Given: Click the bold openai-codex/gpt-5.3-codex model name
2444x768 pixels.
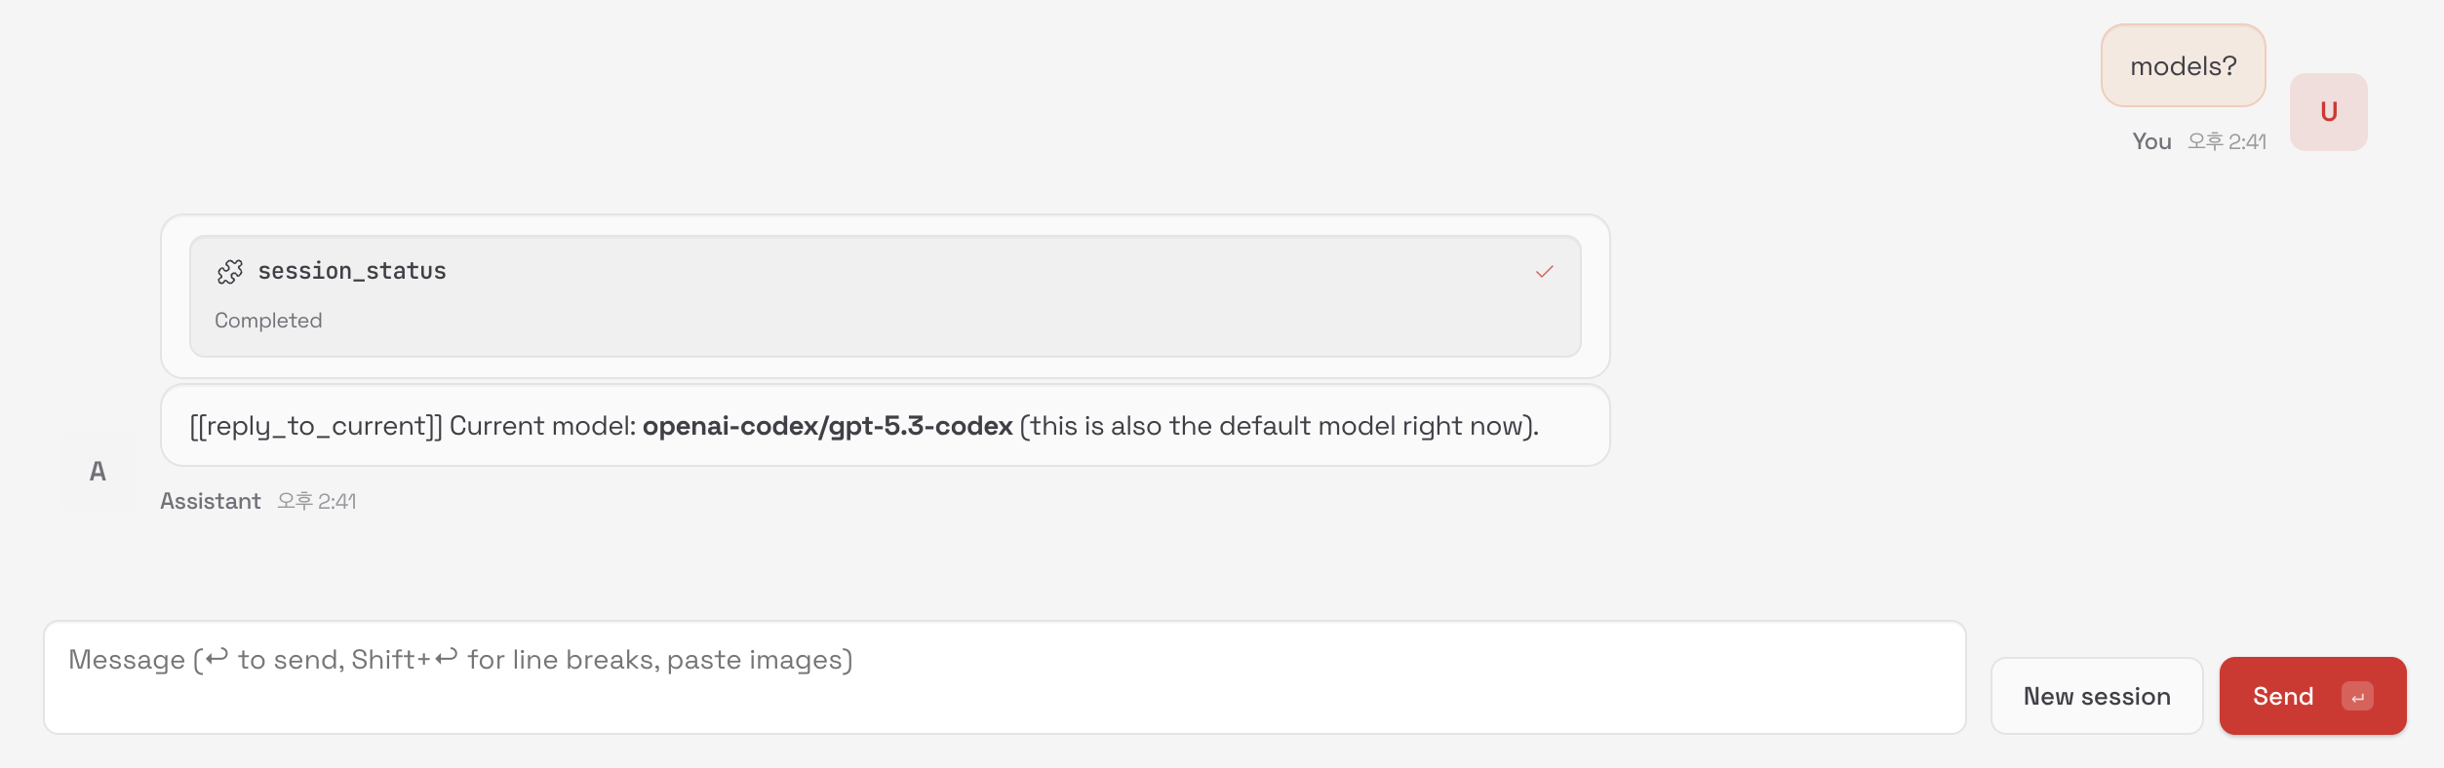Looking at the screenshot, I should (827, 426).
